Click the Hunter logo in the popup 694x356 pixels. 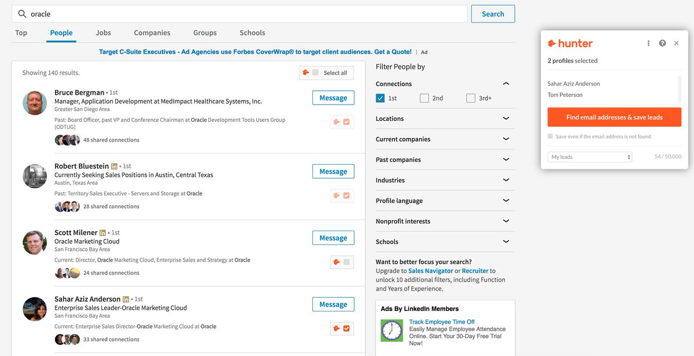point(570,43)
